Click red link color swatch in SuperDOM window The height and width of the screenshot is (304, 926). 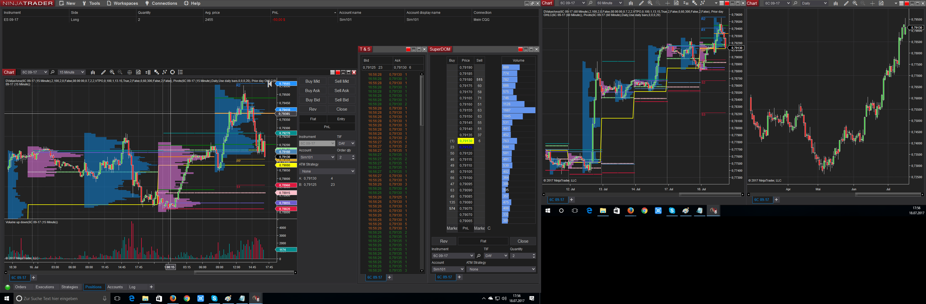click(520, 50)
